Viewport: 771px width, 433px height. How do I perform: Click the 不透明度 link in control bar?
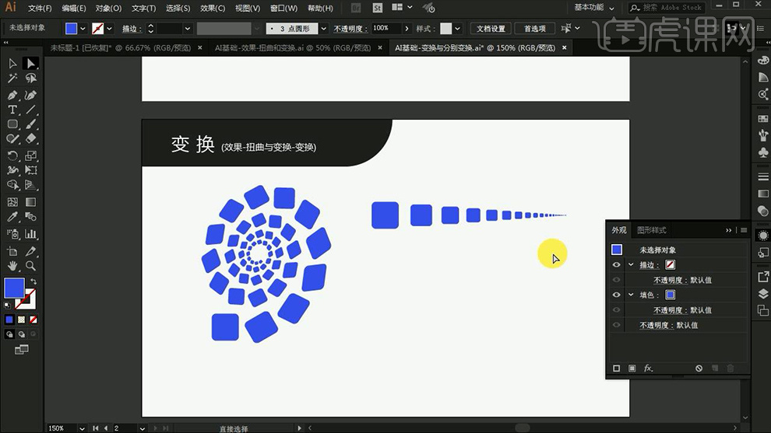(350, 29)
